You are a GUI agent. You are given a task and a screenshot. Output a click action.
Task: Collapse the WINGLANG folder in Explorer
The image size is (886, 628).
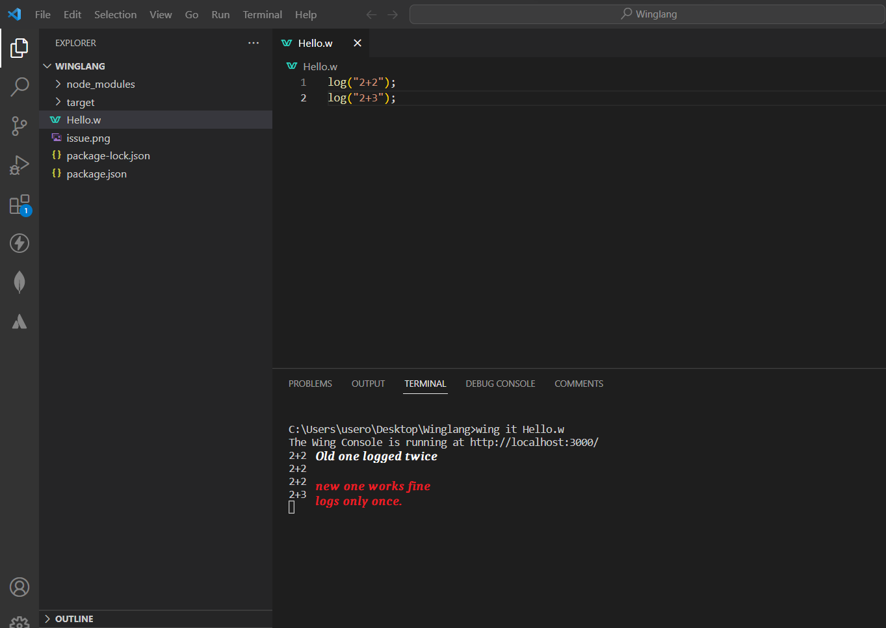tap(47, 66)
